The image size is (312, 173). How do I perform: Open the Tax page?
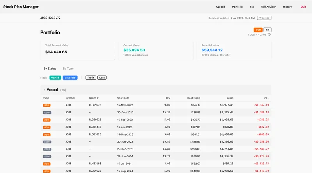(x=252, y=7)
